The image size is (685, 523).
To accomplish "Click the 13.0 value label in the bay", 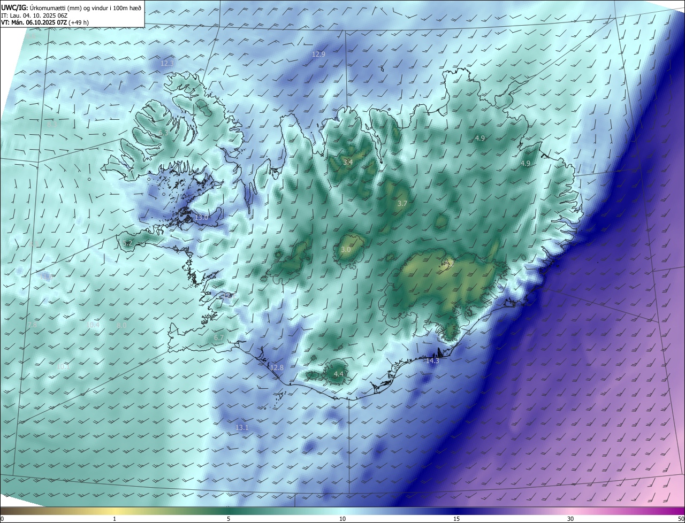I will (x=201, y=218).
